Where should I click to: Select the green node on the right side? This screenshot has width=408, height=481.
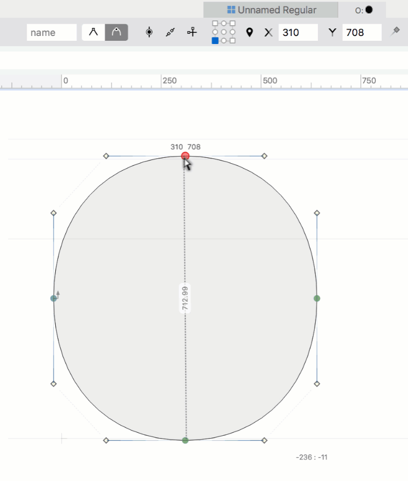click(x=317, y=298)
